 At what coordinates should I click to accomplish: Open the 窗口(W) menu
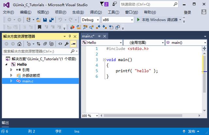pyautogui.click(x=131, y=12)
